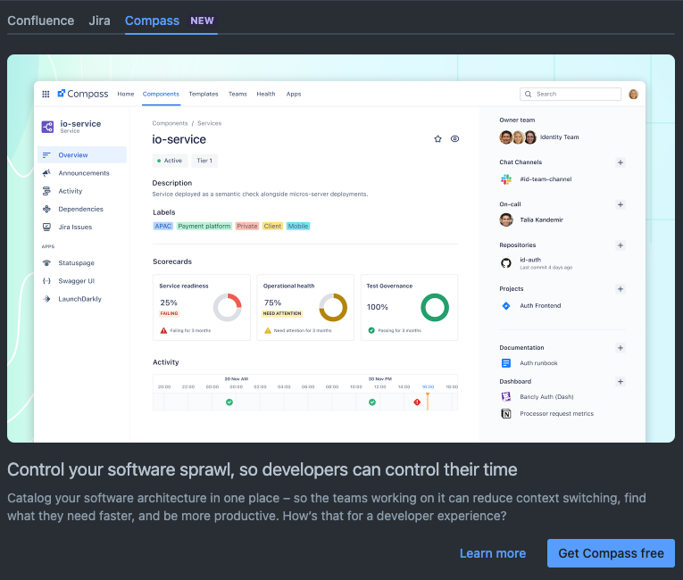This screenshot has width=683, height=580.
Task: Add a Project with plus button
Action: 621,289
